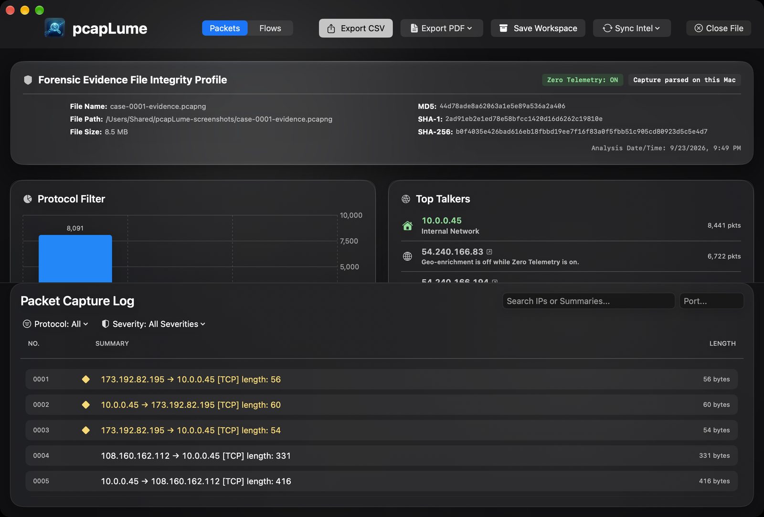Click the SHA-256 hash value
This screenshot has height=517, width=764.
[582, 132]
